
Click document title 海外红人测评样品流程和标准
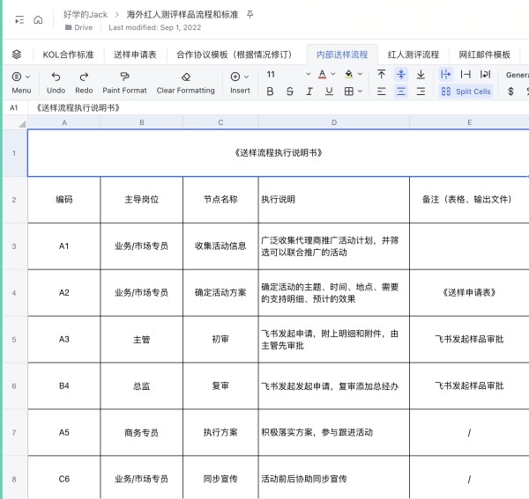click(x=183, y=14)
